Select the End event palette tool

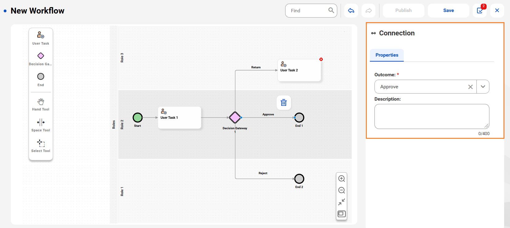[41, 80]
